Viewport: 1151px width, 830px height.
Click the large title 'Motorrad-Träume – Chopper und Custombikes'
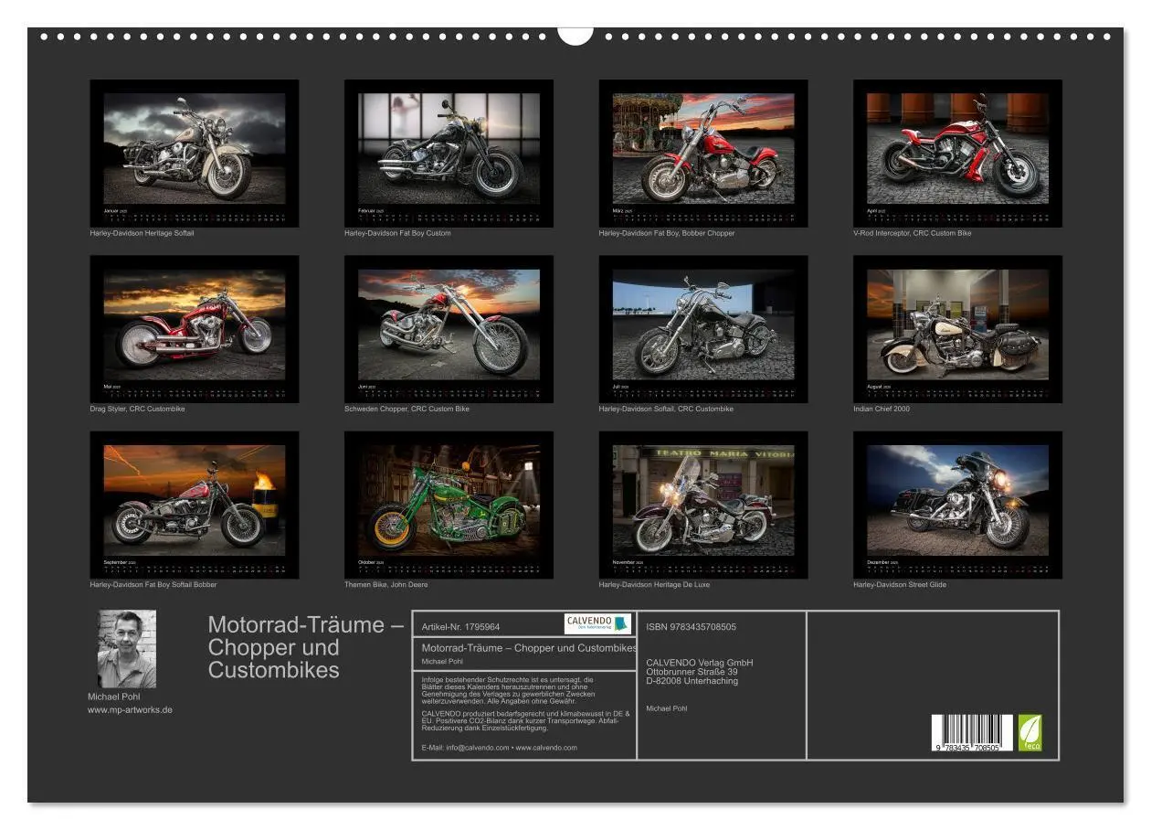[x=305, y=647]
